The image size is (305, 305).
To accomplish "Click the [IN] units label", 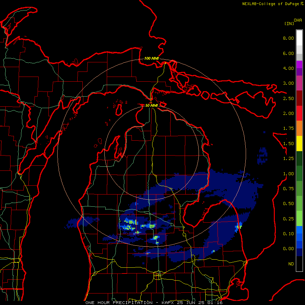I will [289, 23].
